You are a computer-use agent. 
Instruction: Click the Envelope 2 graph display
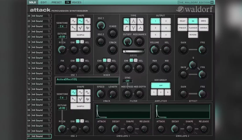pyautogui.click(x=183, y=111)
